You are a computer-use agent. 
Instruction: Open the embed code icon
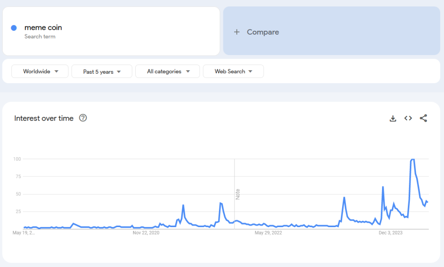coord(408,118)
